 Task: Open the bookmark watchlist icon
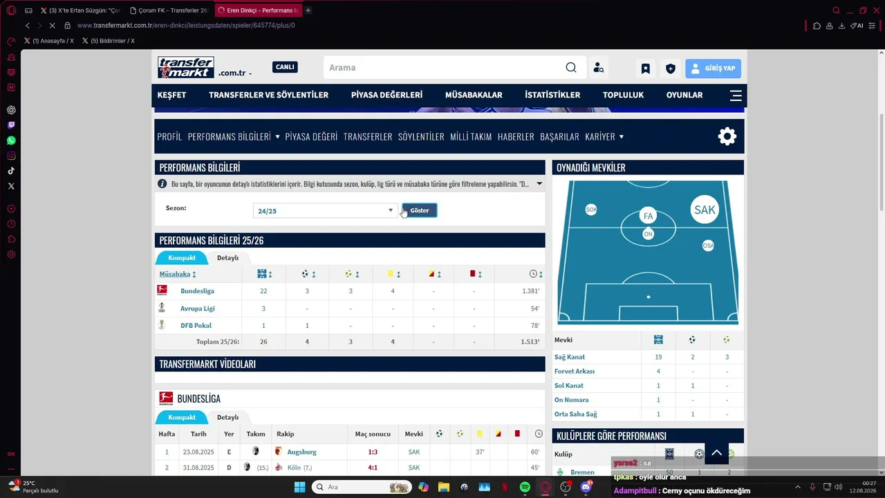tap(645, 68)
